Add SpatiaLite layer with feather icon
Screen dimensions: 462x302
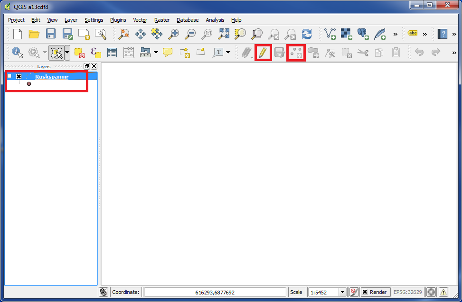point(380,34)
